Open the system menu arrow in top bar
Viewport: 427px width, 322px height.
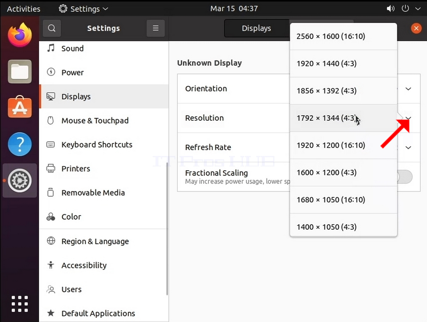(418, 9)
